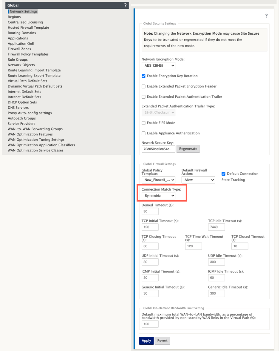Go to DNS Services
The image size is (280, 351).
pos(18,108)
